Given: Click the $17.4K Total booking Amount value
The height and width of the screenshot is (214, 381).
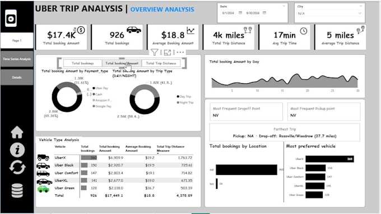Looking at the screenshot, I should click(62, 35).
